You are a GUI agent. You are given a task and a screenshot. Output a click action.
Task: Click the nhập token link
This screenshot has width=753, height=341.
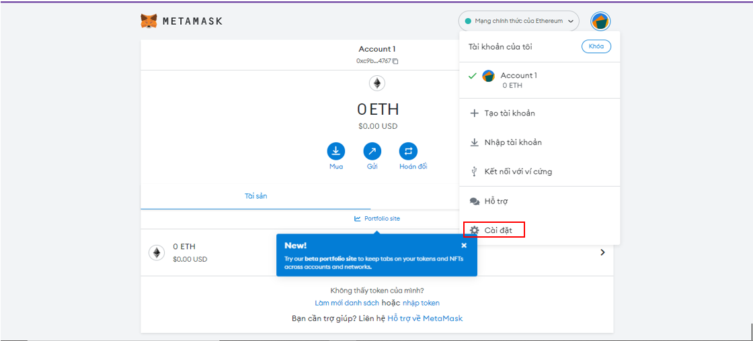(x=421, y=303)
